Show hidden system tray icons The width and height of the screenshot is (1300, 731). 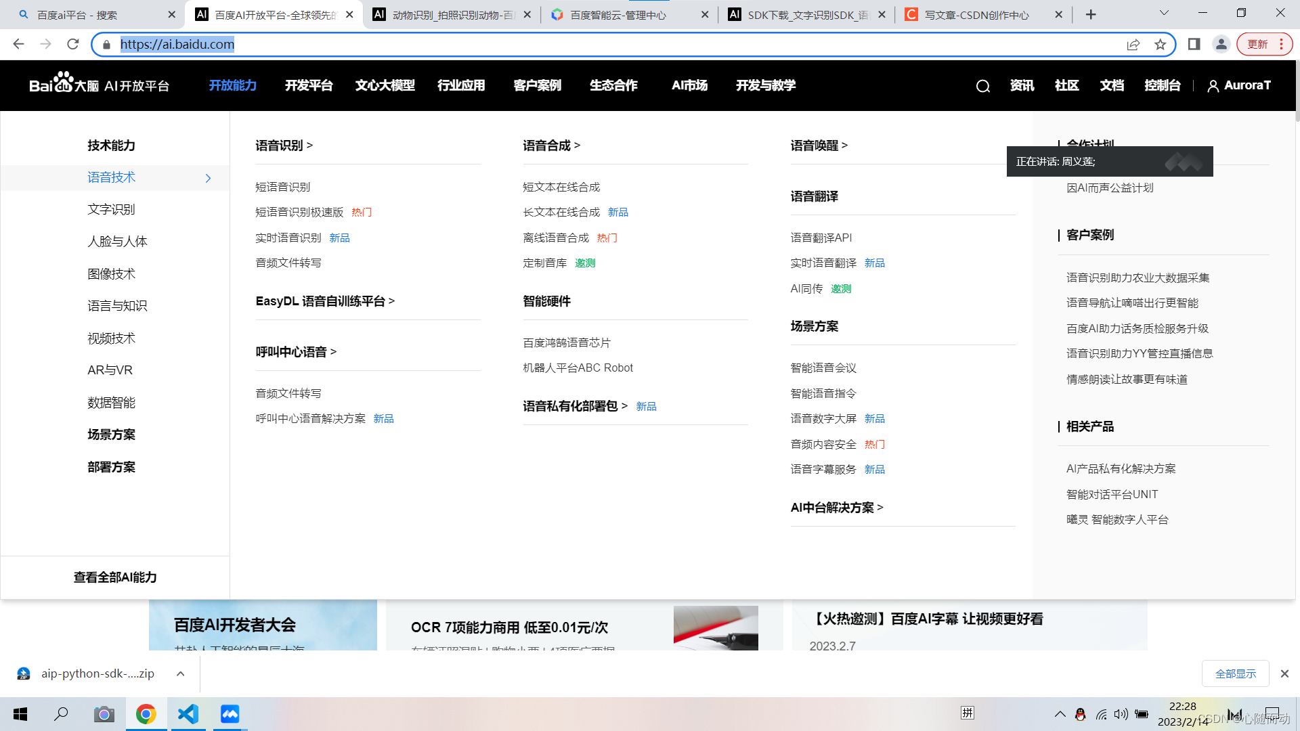[x=1060, y=714]
